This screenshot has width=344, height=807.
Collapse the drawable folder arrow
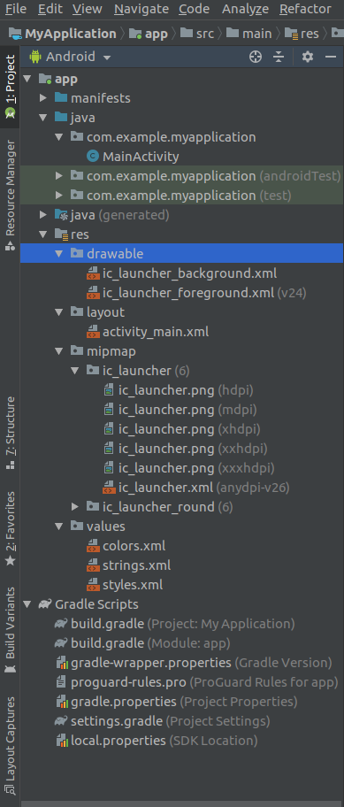59,254
